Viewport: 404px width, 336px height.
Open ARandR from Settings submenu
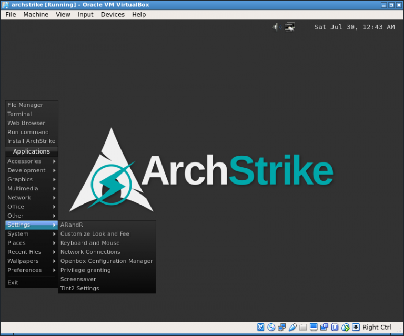107,225
